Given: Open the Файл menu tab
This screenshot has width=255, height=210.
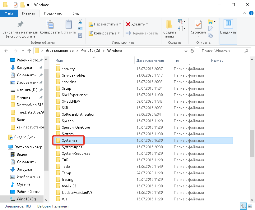Looking at the screenshot, I should click(9, 13).
